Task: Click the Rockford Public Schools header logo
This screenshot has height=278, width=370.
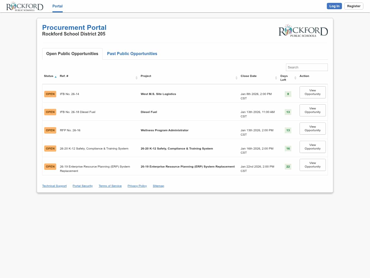Action: [x=25, y=6]
